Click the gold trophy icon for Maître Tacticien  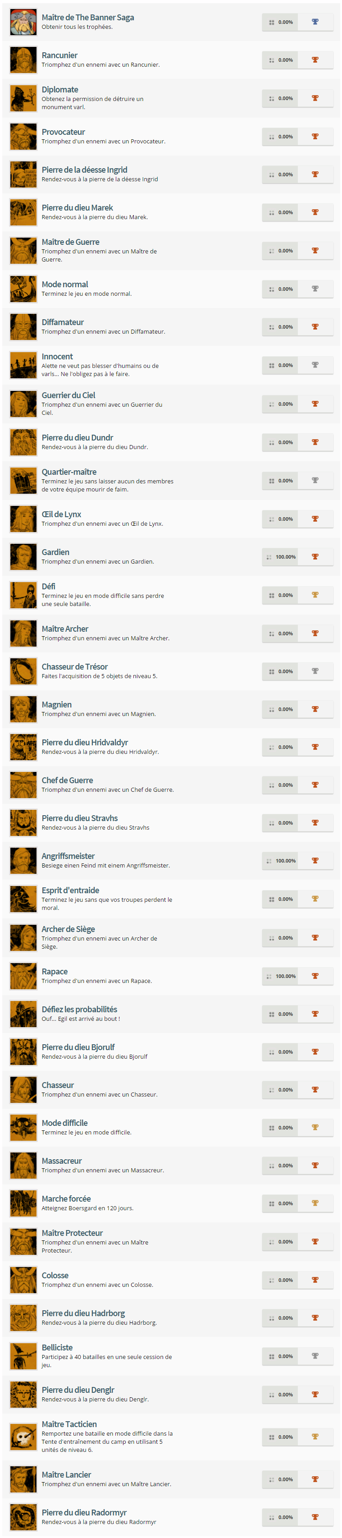[x=315, y=1437]
